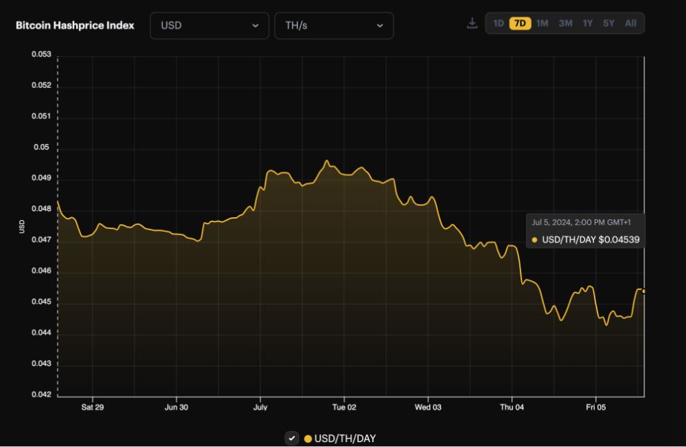Click the Bitcoin Hashprice Index title
The image size is (686, 447).
tap(75, 26)
